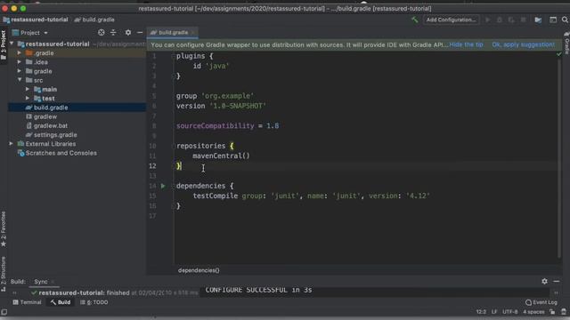The height and width of the screenshot is (320, 570).
Task: Click the Locate/Select Opened File target icon
Action: 101,33
